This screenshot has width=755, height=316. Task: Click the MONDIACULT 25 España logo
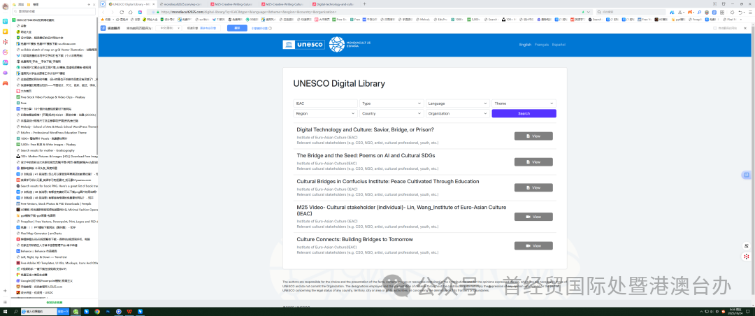coord(350,44)
